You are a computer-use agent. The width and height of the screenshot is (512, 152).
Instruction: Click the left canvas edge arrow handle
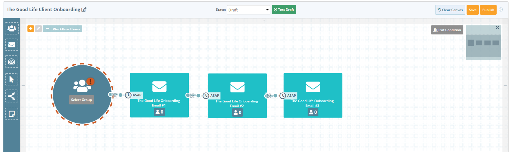23,85
